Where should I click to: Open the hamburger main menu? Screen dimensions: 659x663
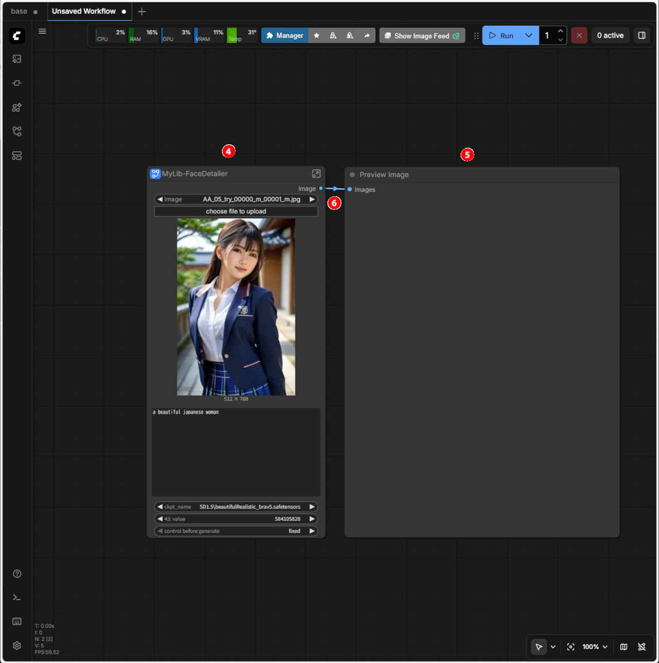coord(42,31)
